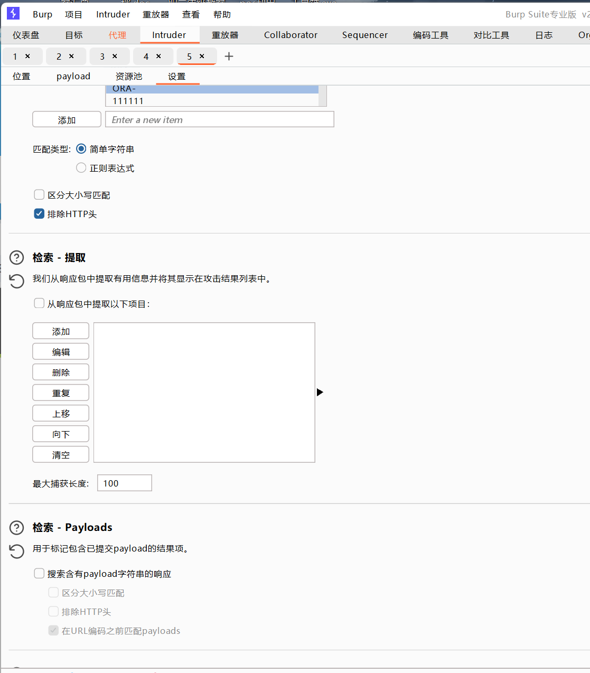Close Intruder attack tab 2
The image size is (590, 673).
pos(71,56)
